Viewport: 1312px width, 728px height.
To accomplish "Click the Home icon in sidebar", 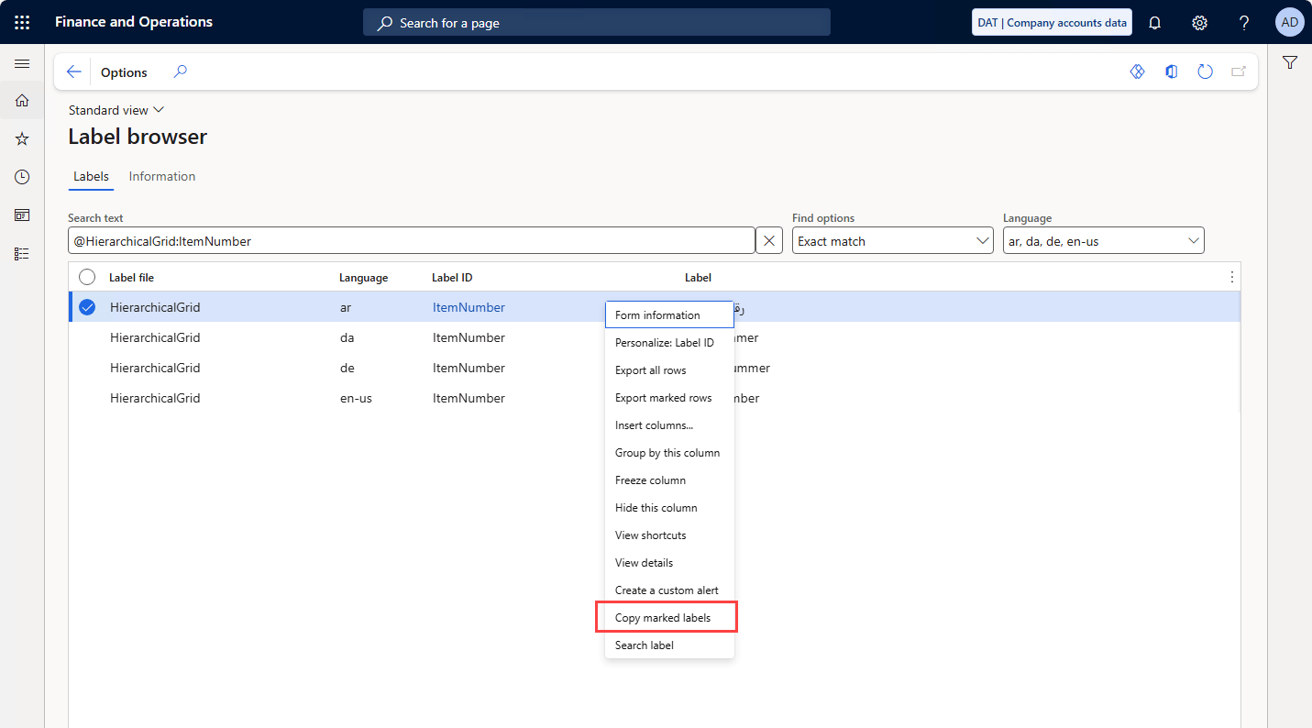I will pyautogui.click(x=22, y=101).
